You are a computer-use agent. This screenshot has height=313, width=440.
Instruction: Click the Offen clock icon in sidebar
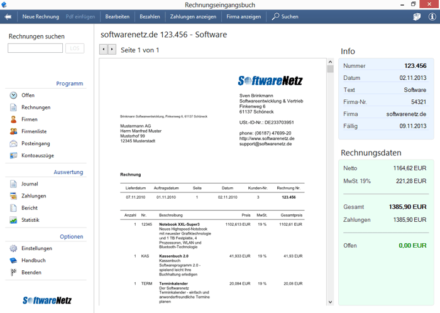pos(13,96)
